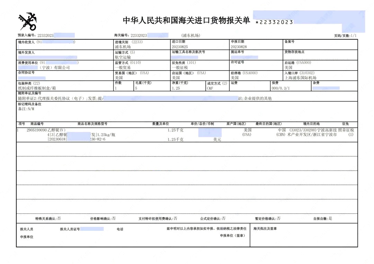Select the trade terms value "C&F"
This screenshot has height=264, width=374.
point(210,88)
